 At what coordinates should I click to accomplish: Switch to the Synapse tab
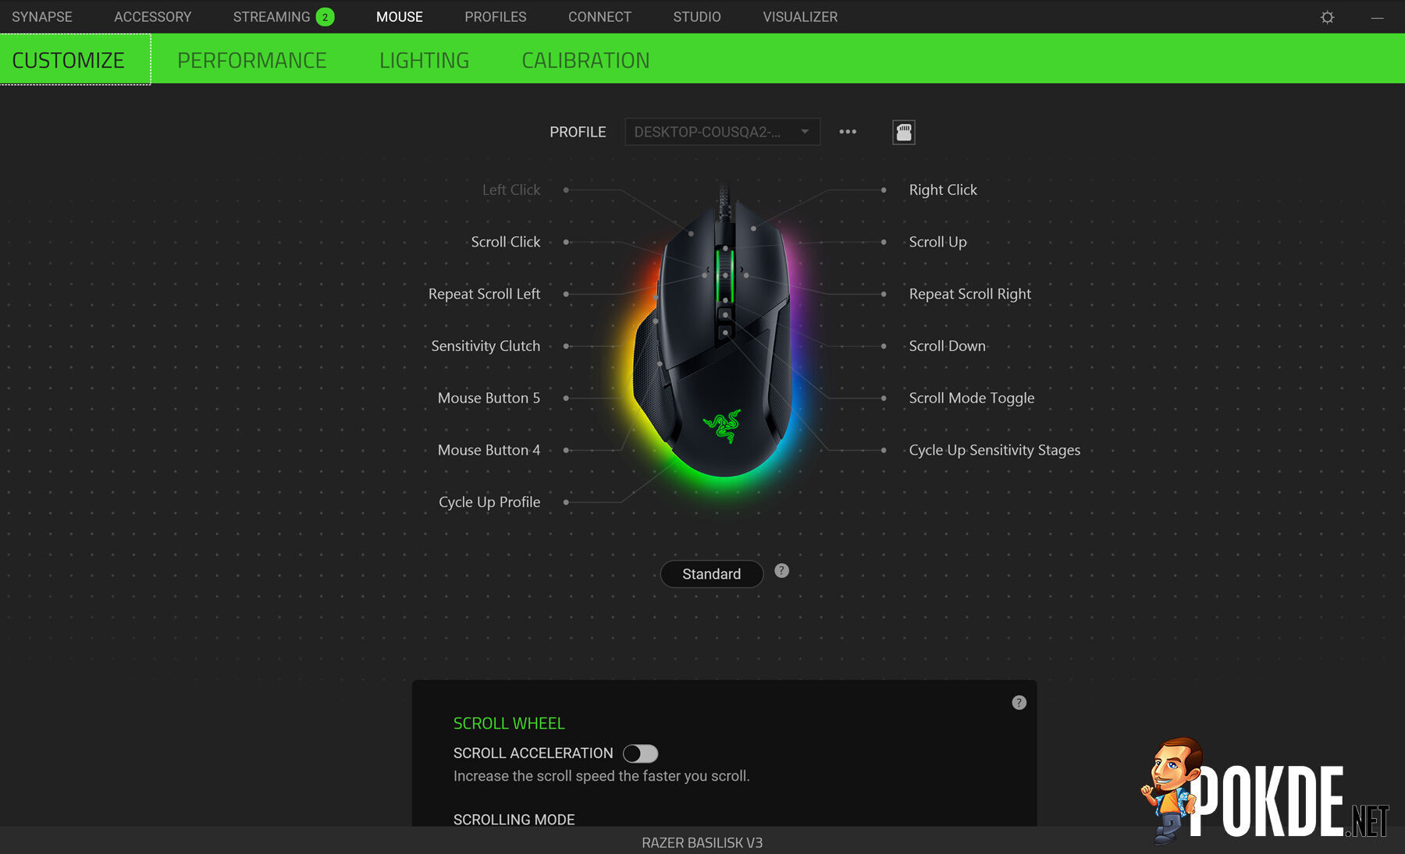[42, 17]
